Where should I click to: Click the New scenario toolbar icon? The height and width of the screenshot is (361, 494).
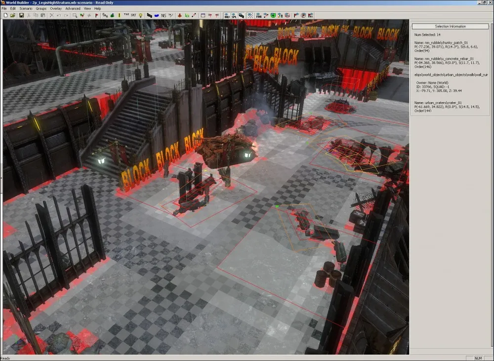5,15
